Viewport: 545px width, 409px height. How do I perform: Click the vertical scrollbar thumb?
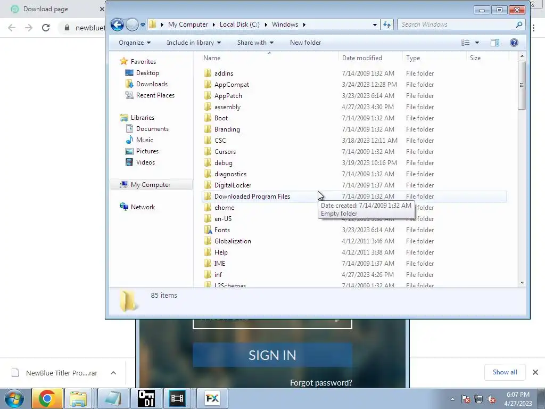point(522,85)
